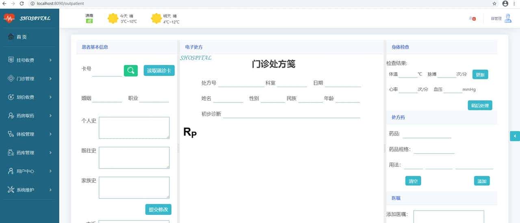Click the green air quality badge under 济南
520x223 pixels.
[x=89, y=21]
